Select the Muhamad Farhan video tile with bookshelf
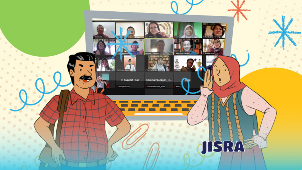 click(x=188, y=46)
